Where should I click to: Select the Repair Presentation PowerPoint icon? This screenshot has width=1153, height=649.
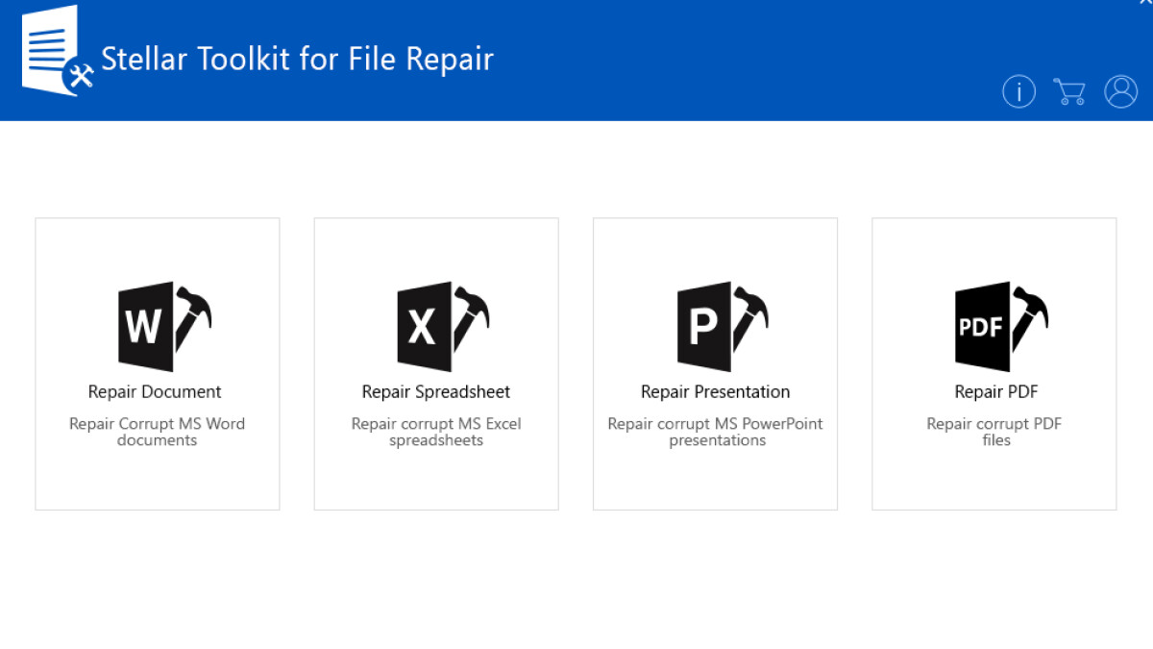click(x=715, y=325)
